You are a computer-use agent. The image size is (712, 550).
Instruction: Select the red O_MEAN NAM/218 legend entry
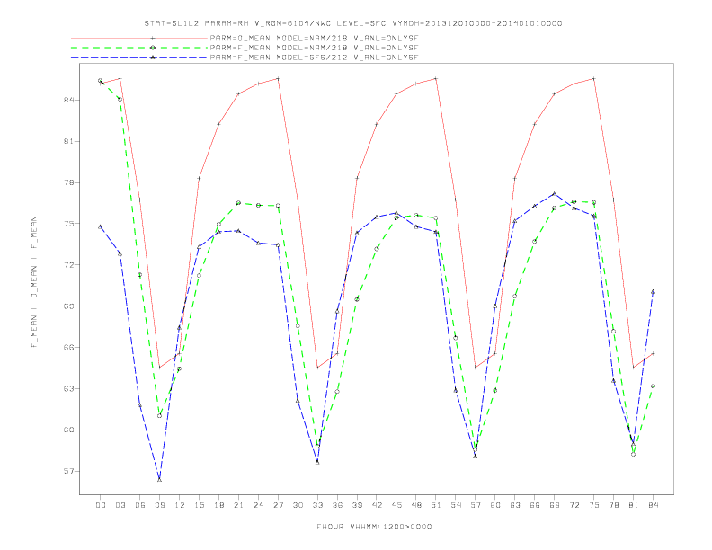(x=245, y=38)
